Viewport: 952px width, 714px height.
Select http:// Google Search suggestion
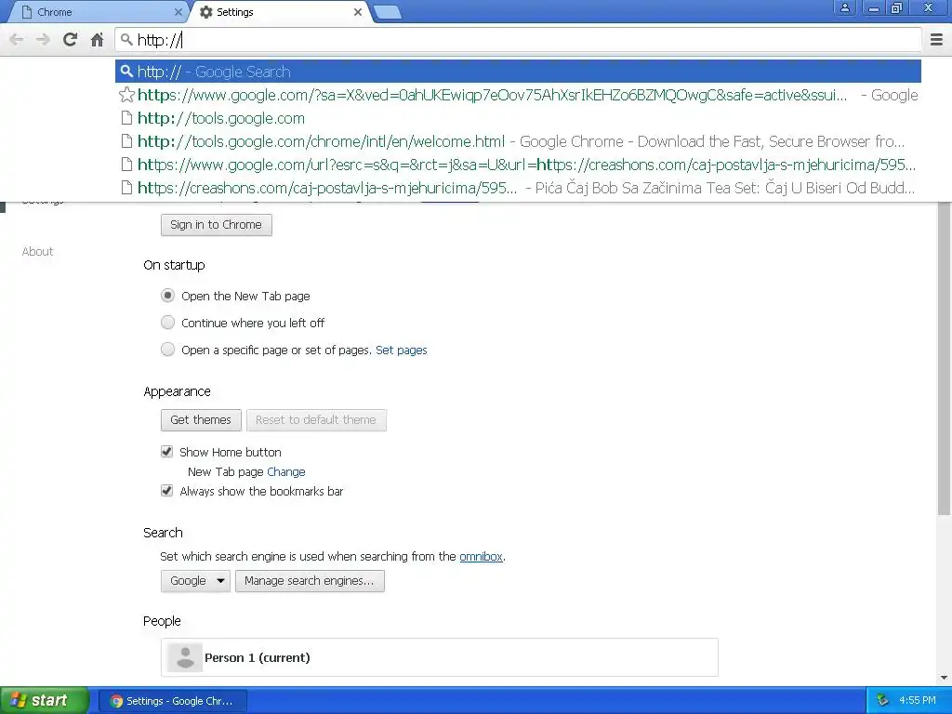[x=518, y=72]
